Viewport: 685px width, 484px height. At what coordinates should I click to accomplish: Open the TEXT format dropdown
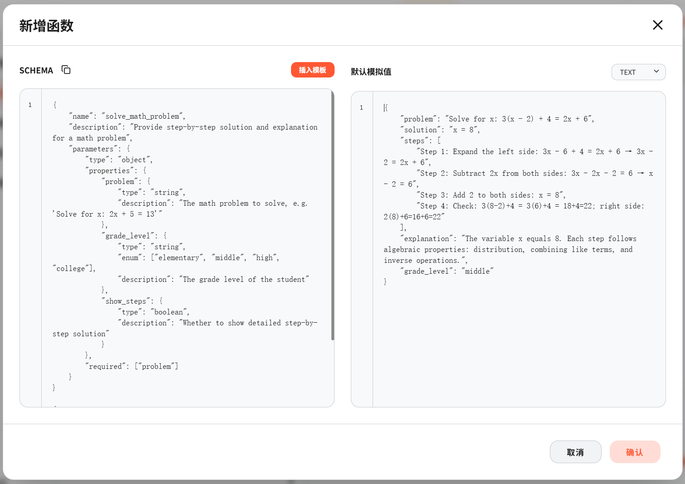click(638, 72)
